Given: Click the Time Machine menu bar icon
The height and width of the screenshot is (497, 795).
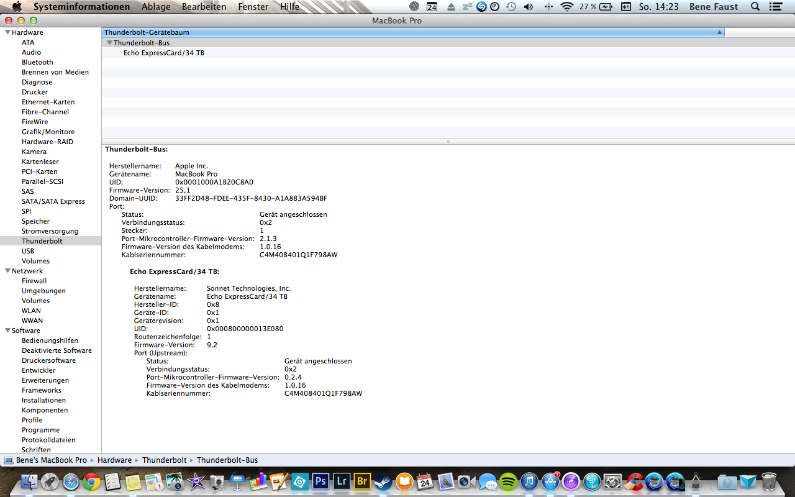Looking at the screenshot, I should [511, 7].
